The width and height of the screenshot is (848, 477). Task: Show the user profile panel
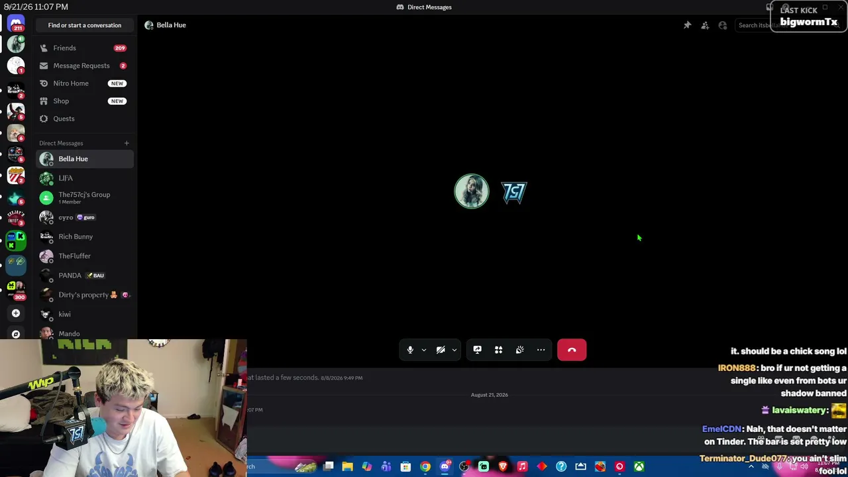pos(723,25)
